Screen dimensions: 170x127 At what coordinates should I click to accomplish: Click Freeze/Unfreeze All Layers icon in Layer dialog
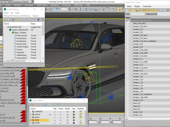58,104
